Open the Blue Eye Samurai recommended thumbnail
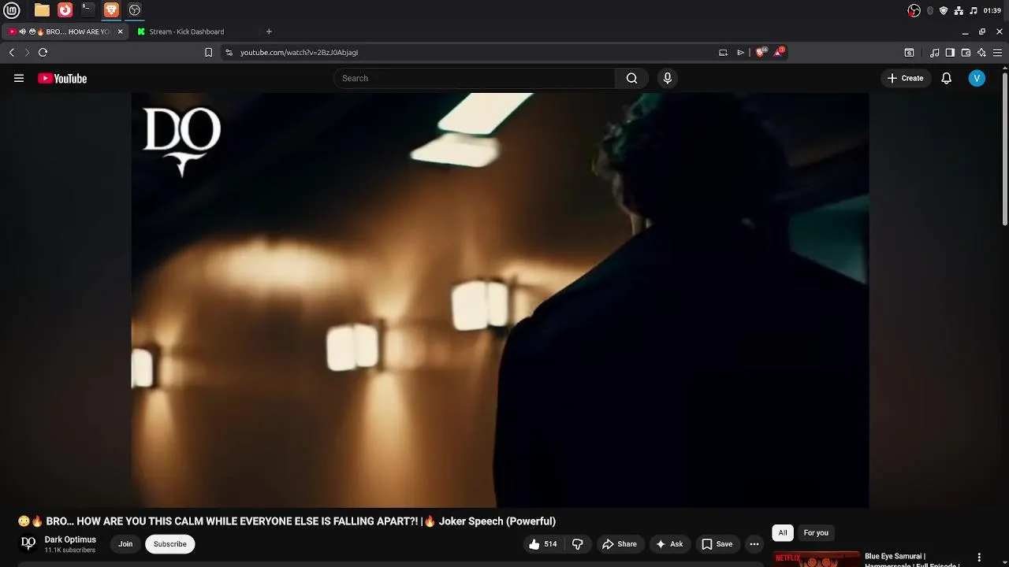 (817, 559)
